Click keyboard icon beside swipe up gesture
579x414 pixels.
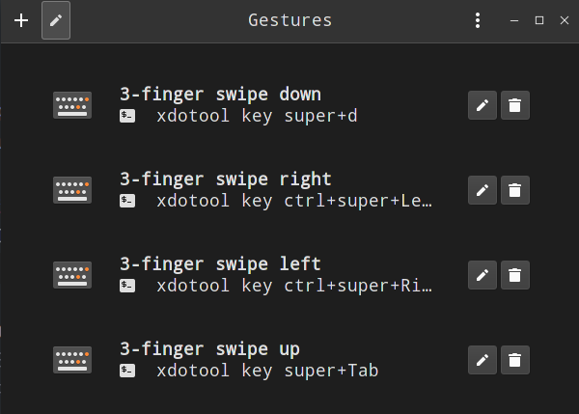(x=72, y=360)
